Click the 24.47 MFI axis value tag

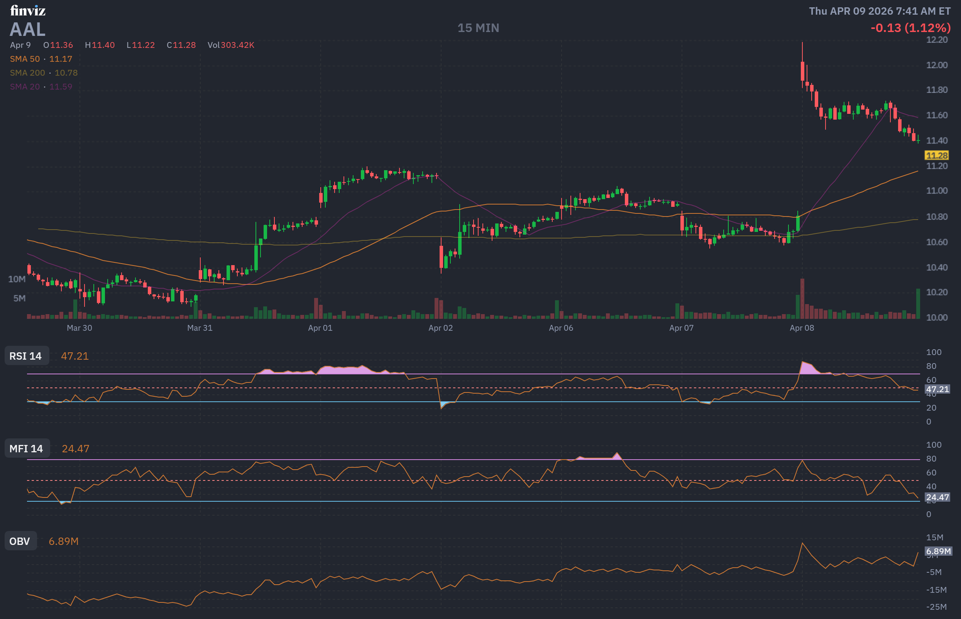coord(937,497)
